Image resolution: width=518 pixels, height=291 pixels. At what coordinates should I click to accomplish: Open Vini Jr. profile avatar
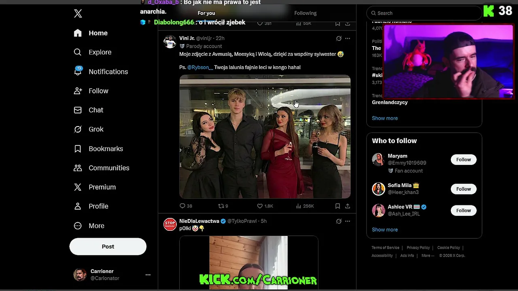point(170,42)
